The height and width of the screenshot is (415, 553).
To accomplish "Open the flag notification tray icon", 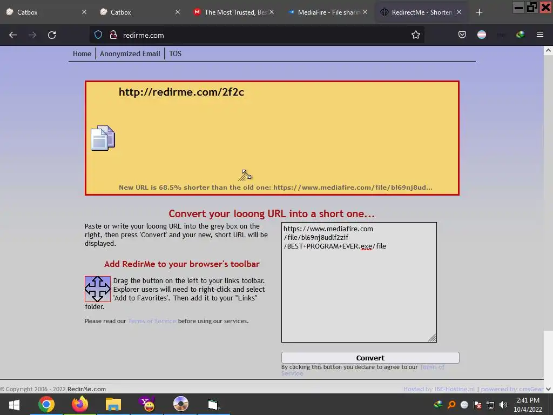I will coord(477,405).
